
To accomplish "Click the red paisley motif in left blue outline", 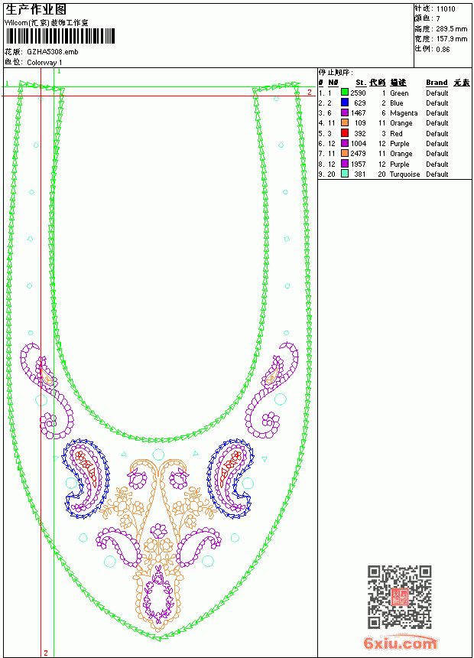I will pyautogui.click(x=89, y=467).
